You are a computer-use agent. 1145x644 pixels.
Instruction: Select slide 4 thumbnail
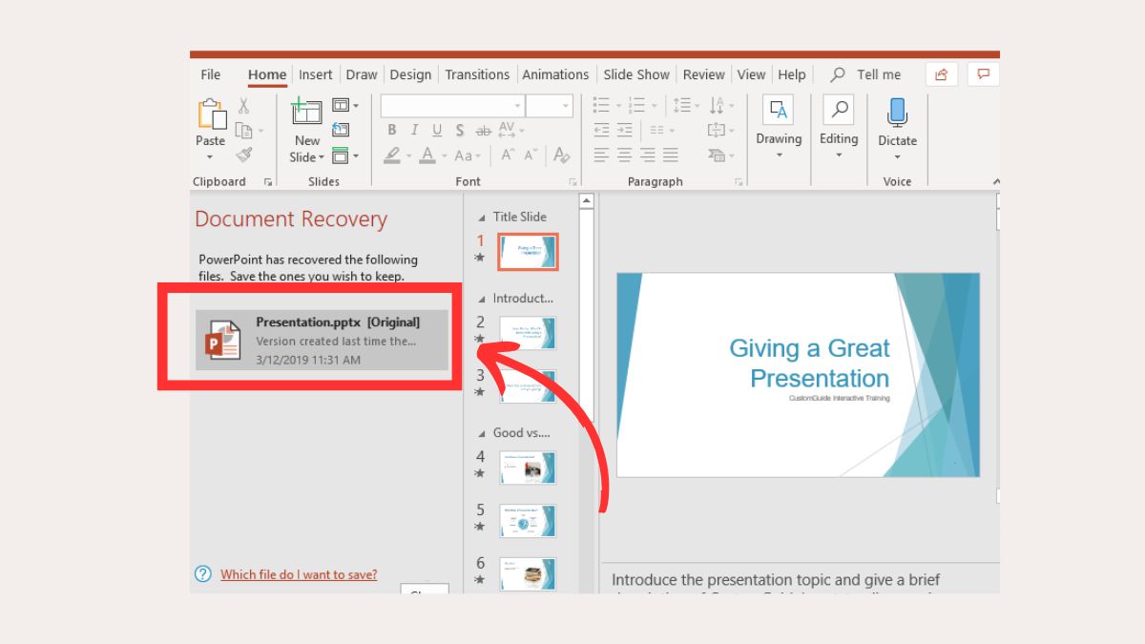(528, 467)
